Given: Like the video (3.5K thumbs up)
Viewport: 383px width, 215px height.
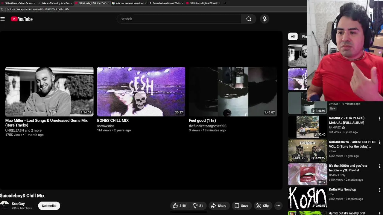Looking at the screenshot, I should [180, 206].
